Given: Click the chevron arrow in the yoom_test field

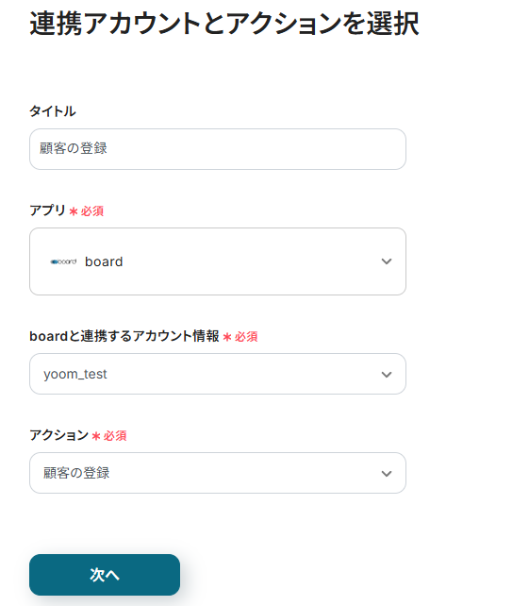Looking at the screenshot, I should pyautogui.click(x=387, y=375).
